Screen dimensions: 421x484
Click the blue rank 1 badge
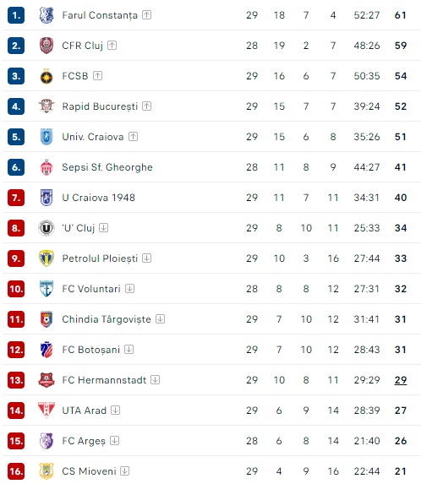[x=16, y=15]
